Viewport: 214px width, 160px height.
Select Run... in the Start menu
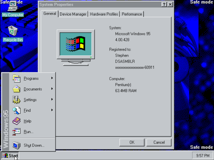pos(32,132)
